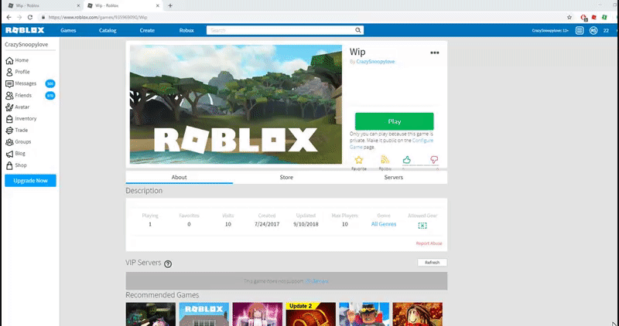
Task: Open Catalog in the top navigation
Action: pos(108,30)
